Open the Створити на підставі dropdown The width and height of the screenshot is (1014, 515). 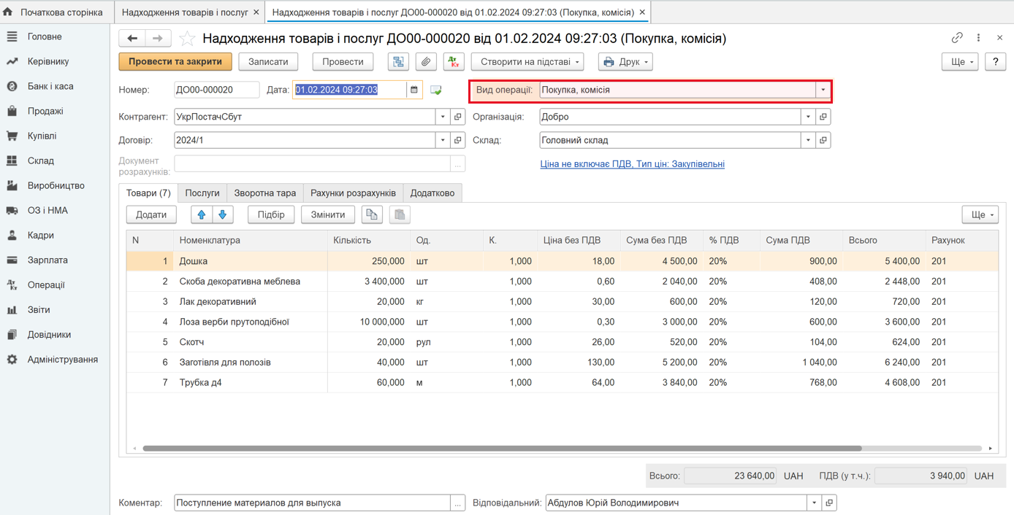click(x=527, y=62)
